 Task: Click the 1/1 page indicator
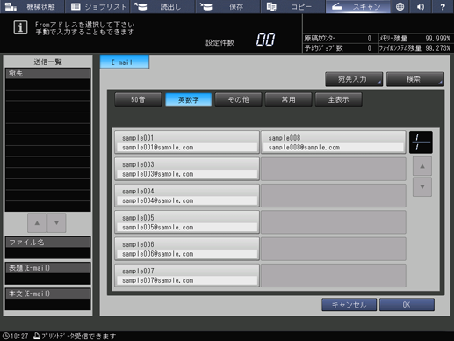tap(421, 142)
